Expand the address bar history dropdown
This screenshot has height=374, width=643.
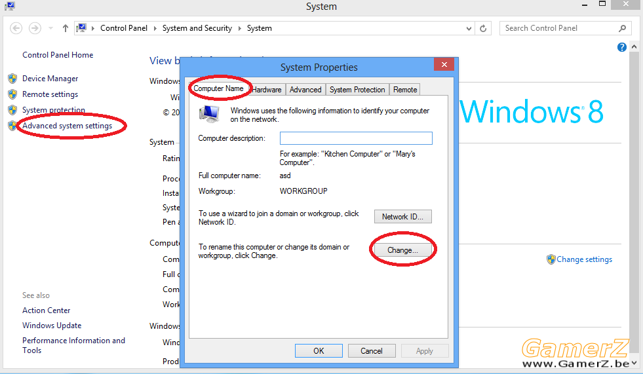(x=469, y=28)
